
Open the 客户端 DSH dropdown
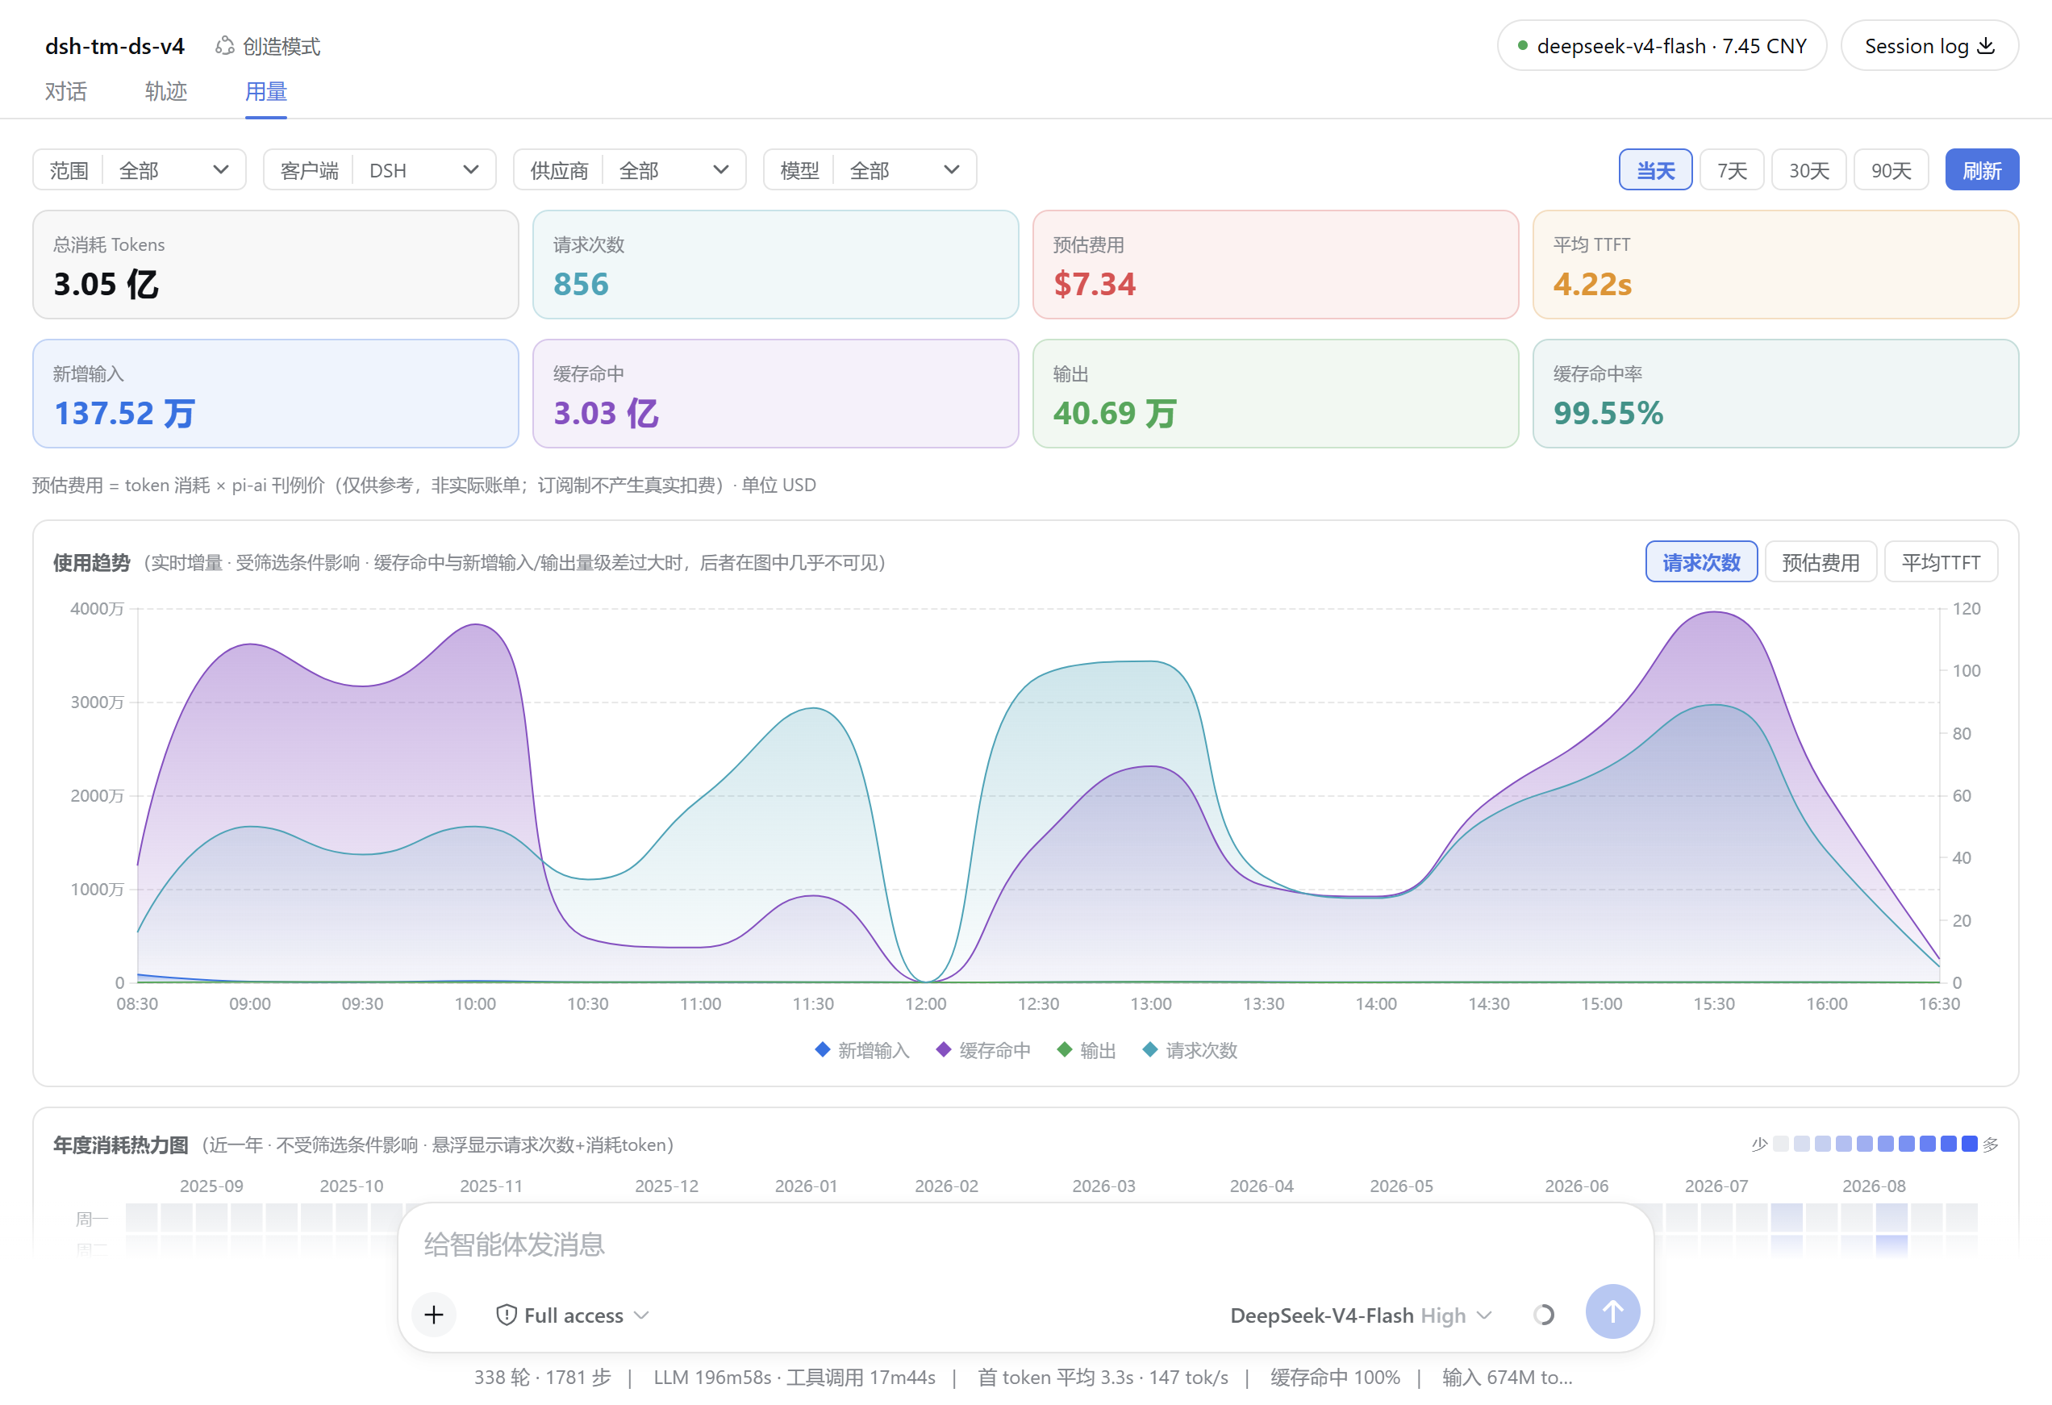coord(379,169)
